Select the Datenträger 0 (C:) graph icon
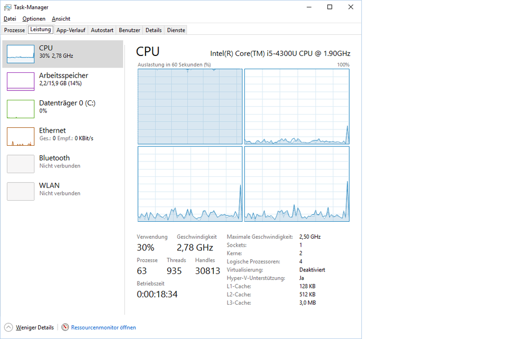Viewport: 529px width, 339px height. click(21, 108)
